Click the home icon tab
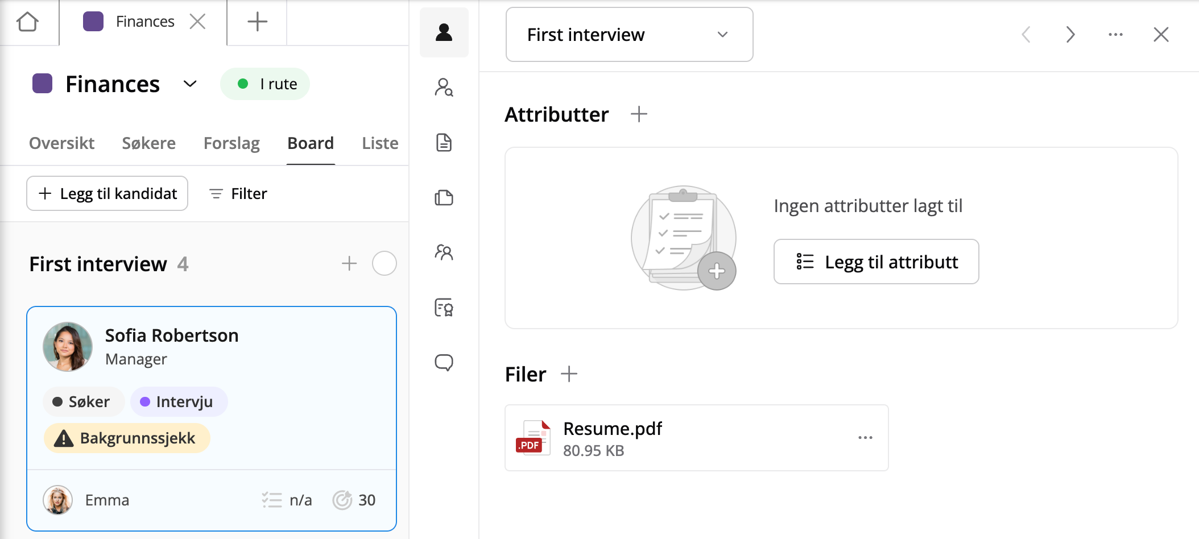 (27, 22)
